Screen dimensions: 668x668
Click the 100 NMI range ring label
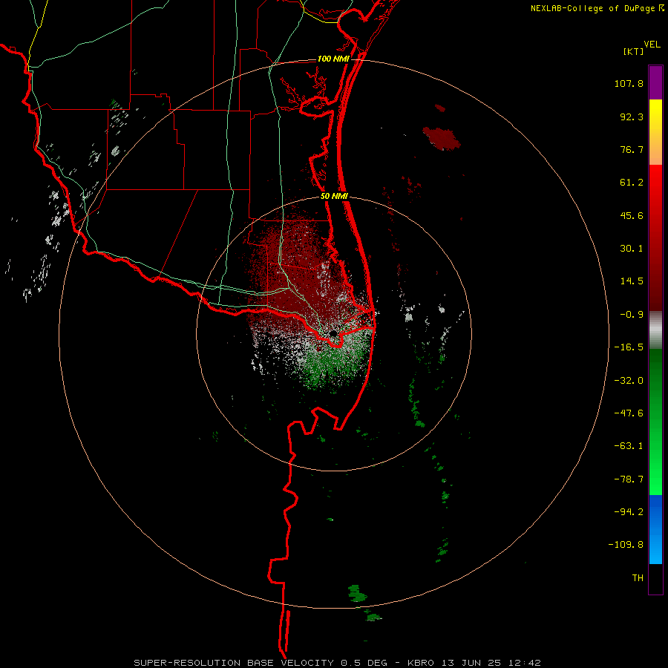click(x=333, y=59)
